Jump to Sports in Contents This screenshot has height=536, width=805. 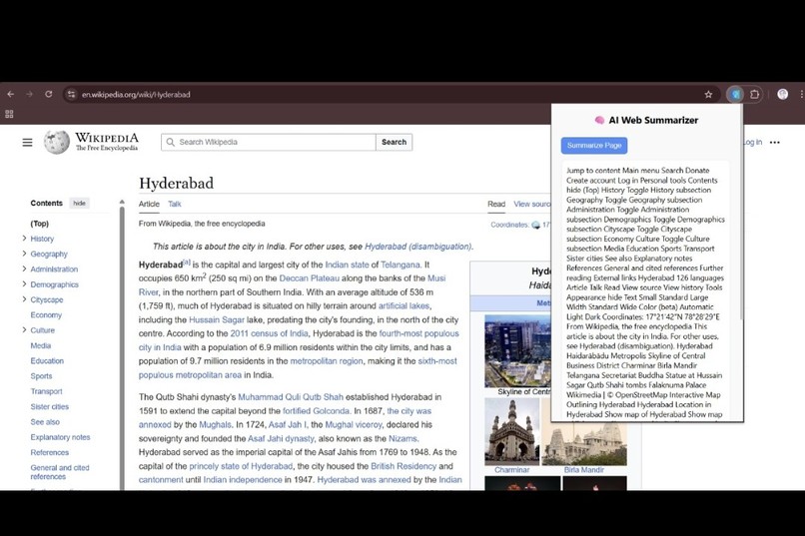(41, 376)
